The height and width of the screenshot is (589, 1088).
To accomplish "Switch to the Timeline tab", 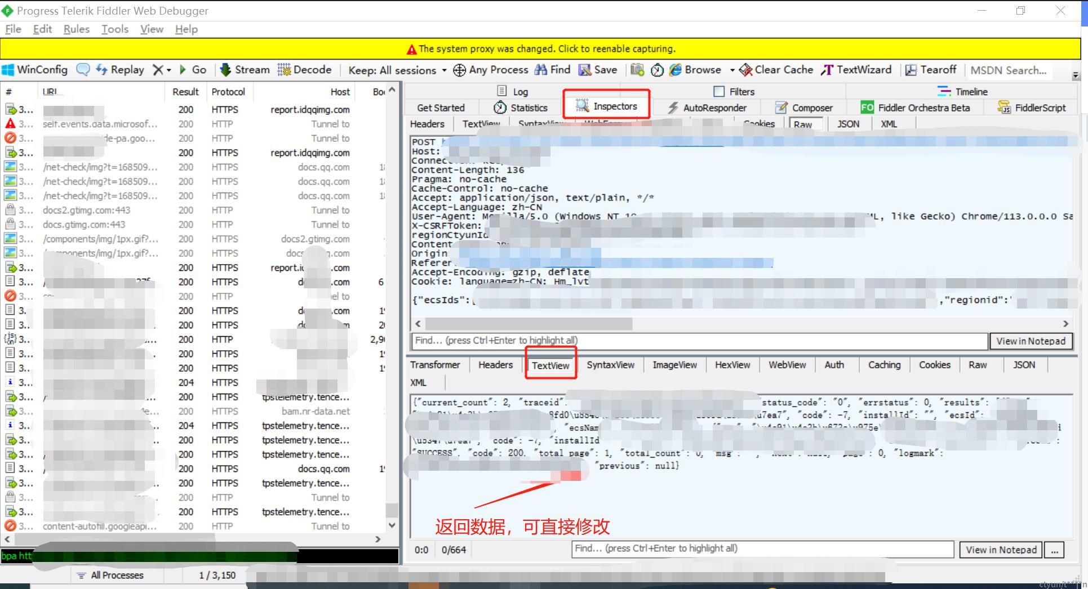I will coord(962,91).
